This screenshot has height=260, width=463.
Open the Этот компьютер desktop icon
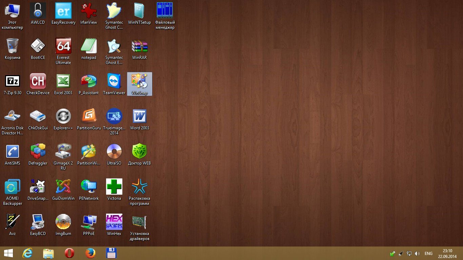[13, 16]
